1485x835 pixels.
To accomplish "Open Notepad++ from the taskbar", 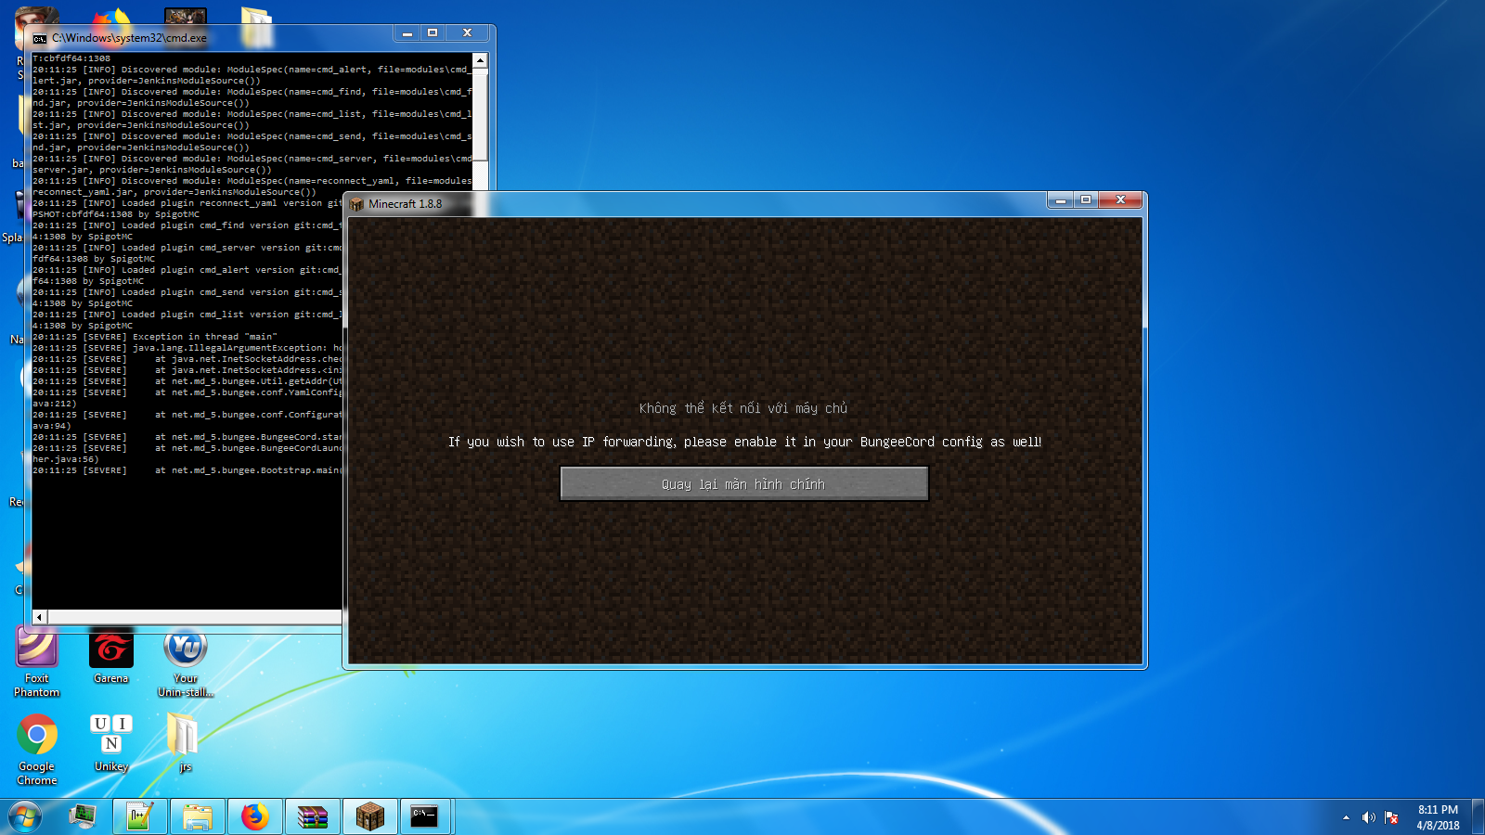I will click(x=140, y=816).
